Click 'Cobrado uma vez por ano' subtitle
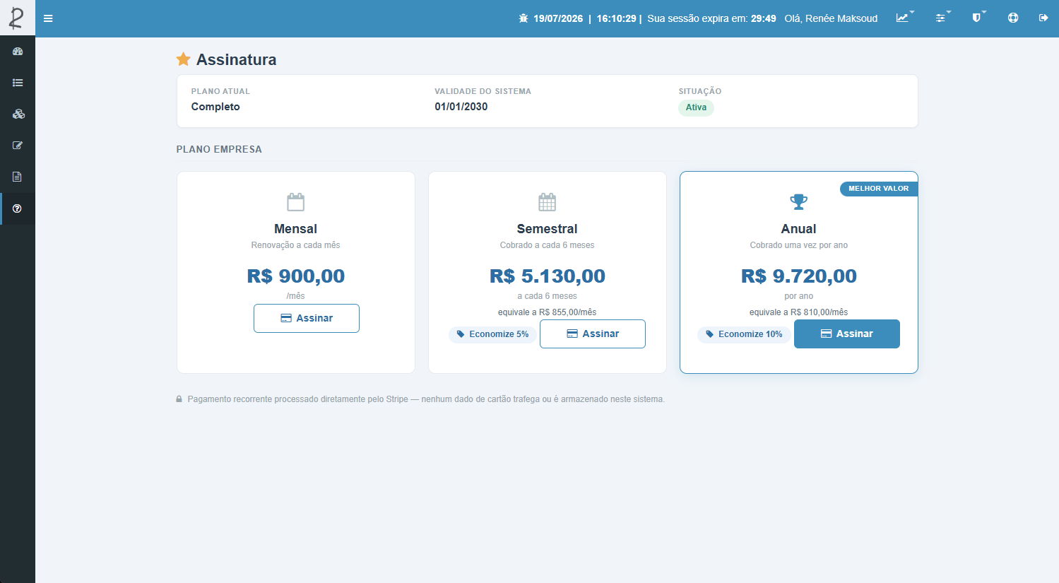The height and width of the screenshot is (583, 1059). 799,245
